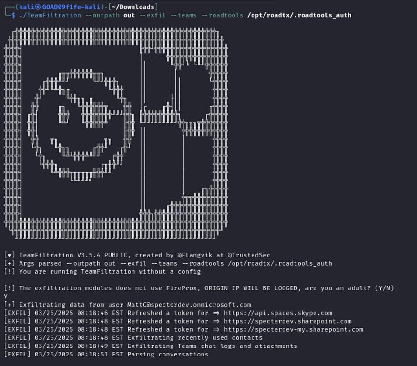Click the "kali㉿GOAD09f1fe-kali" prompt hostname
The height and width of the screenshot is (366, 417).
point(60,7)
